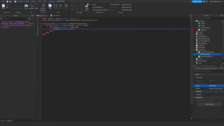Clear the Output panel with trash icon
Viewport: 224px width, 126px height.
pos(30,19)
